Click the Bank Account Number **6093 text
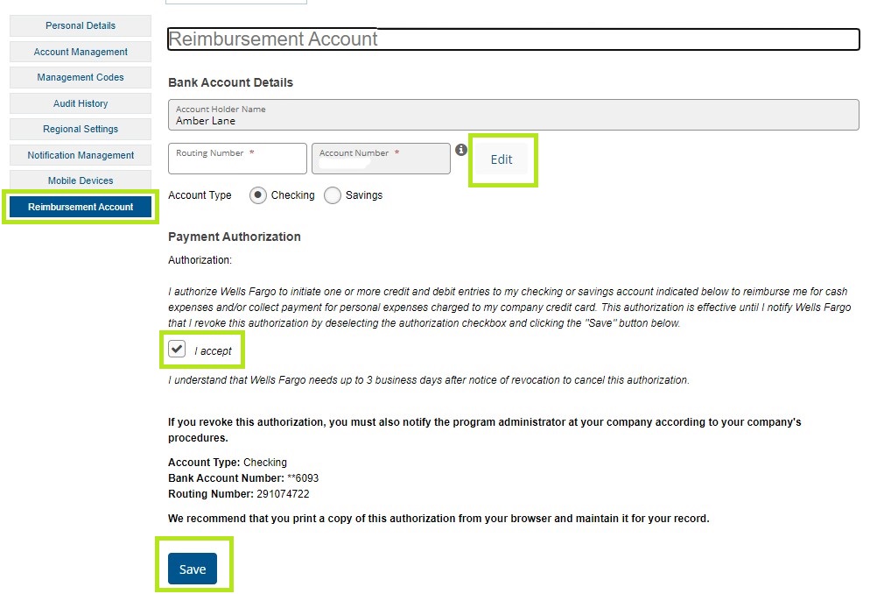Viewport: 877px width, 594px height. pos(303,478)
